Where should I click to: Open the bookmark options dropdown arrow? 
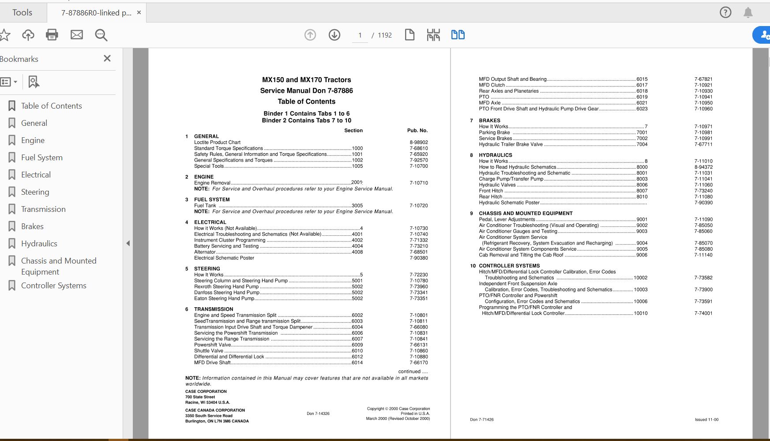16,82
